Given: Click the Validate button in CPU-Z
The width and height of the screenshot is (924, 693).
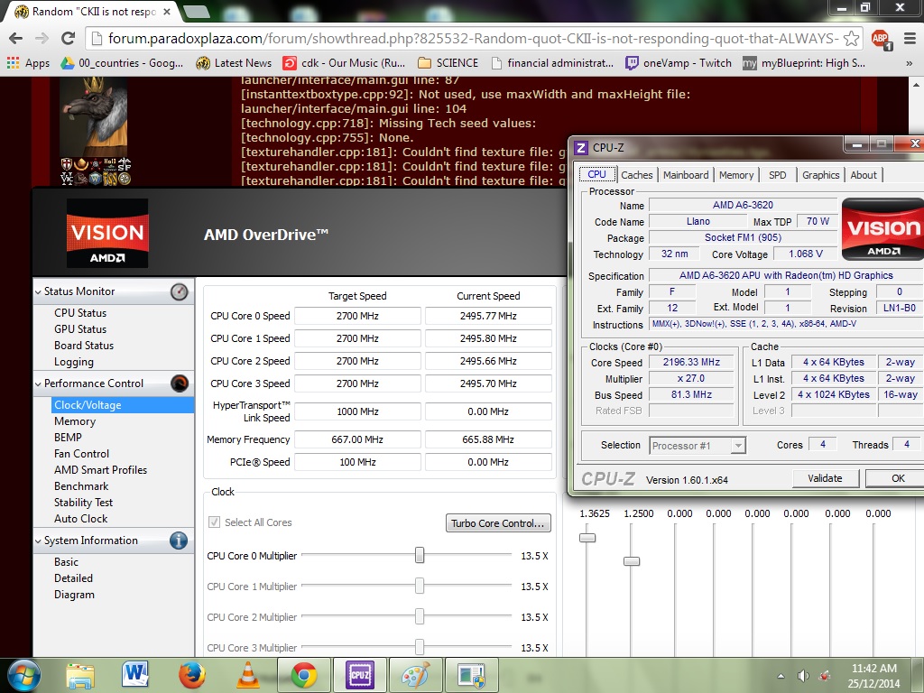Looking at the screenshot, I should click(825, 478).
